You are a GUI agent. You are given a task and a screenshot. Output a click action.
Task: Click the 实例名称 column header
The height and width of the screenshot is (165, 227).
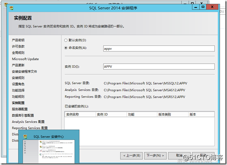pyautogui.click(x=80, y=114)
